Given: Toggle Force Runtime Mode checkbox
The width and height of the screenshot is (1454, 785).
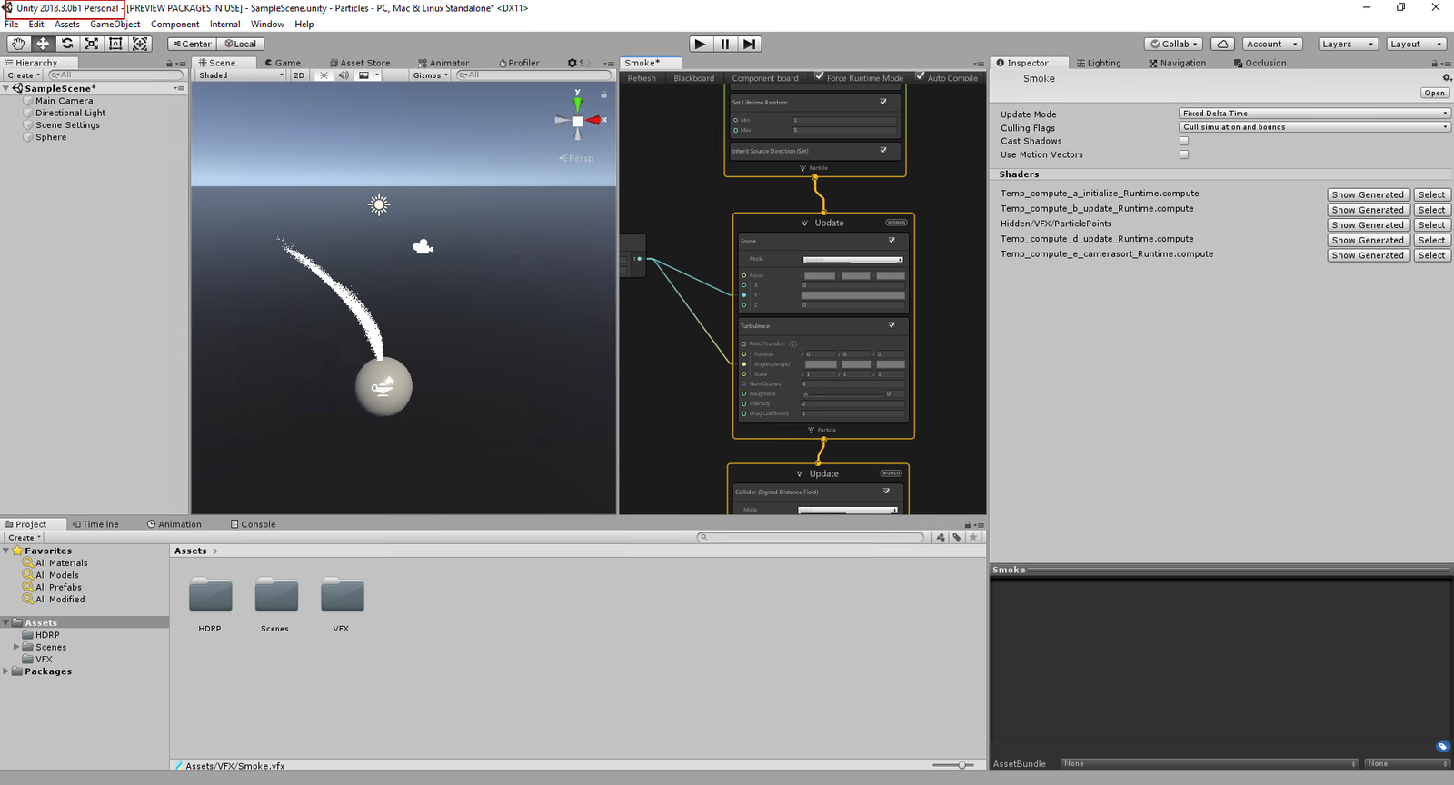Looking at the screenshot, I should (x=820, y=77).
